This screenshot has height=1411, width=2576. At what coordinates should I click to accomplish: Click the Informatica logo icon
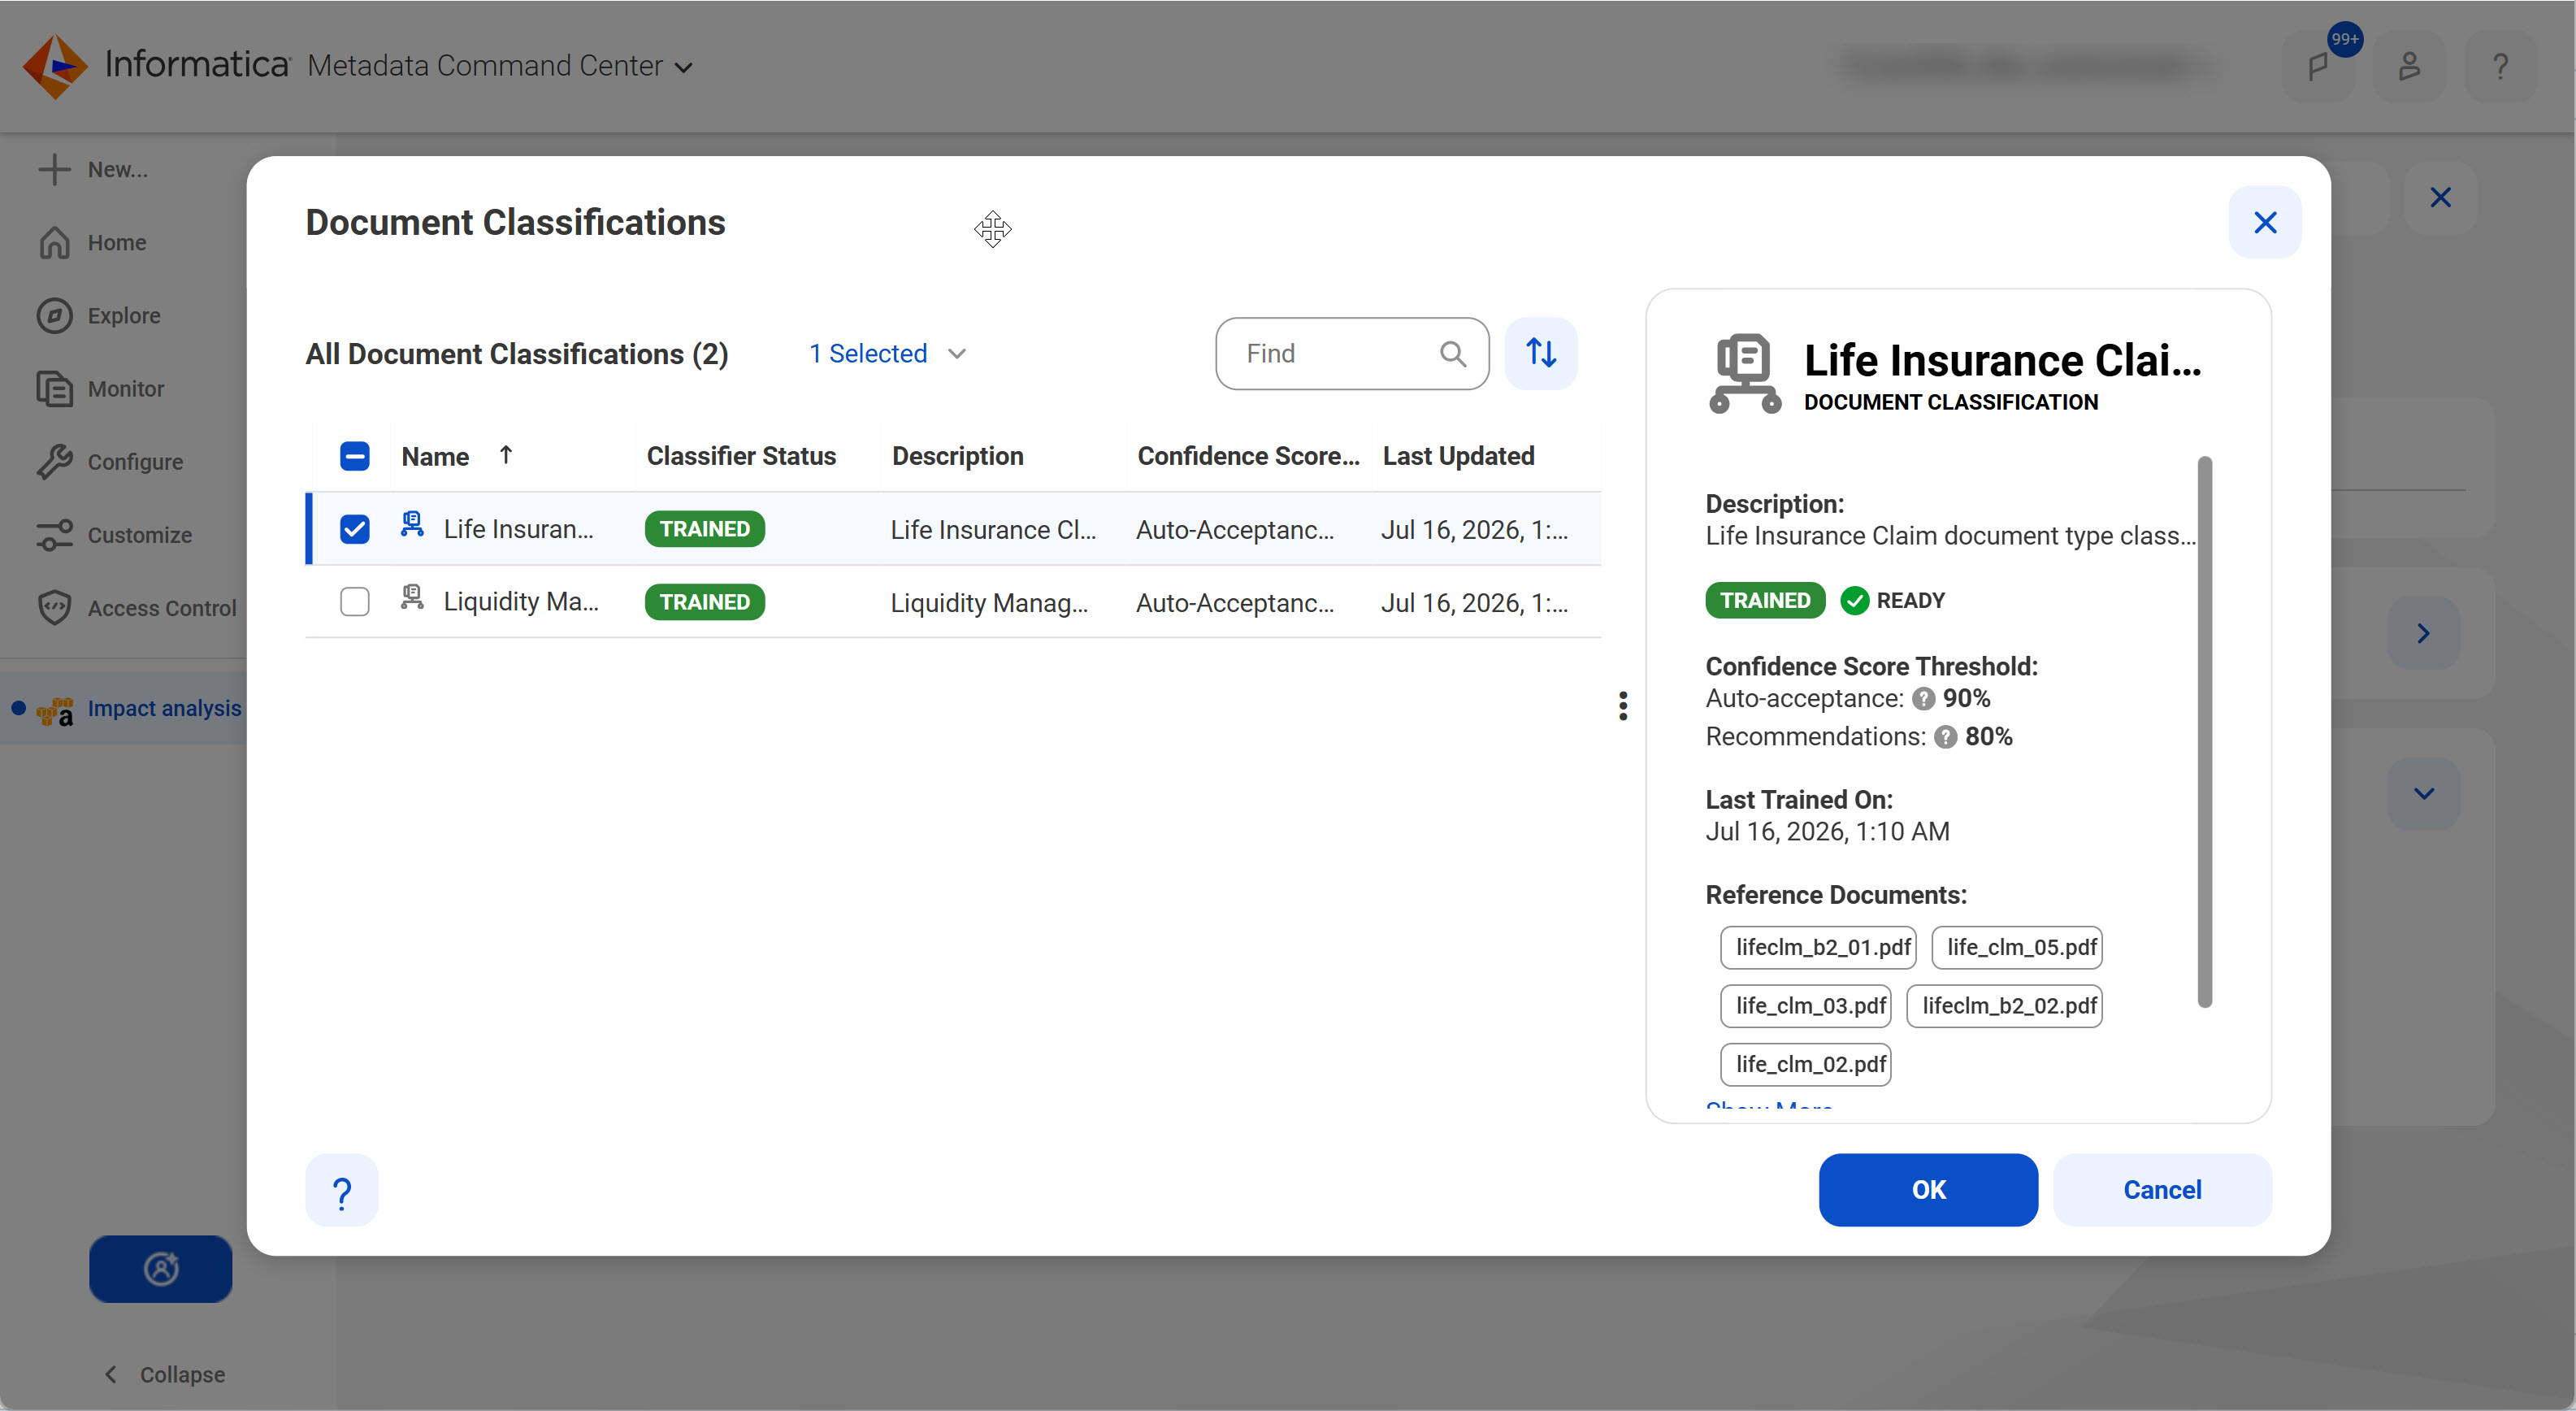pos(55,66)
